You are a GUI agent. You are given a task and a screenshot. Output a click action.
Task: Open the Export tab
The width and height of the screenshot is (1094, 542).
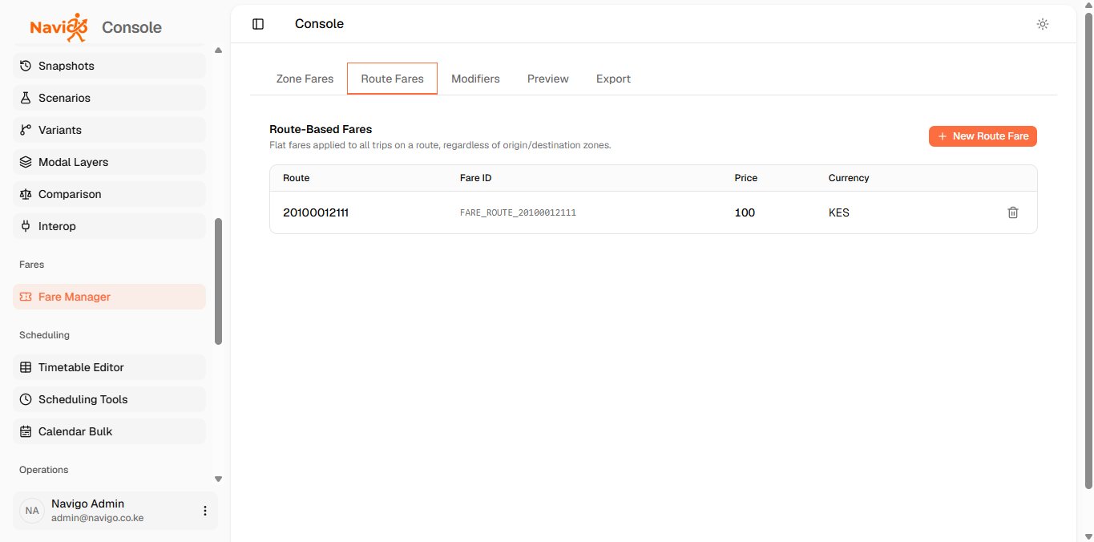coord(613,79)
